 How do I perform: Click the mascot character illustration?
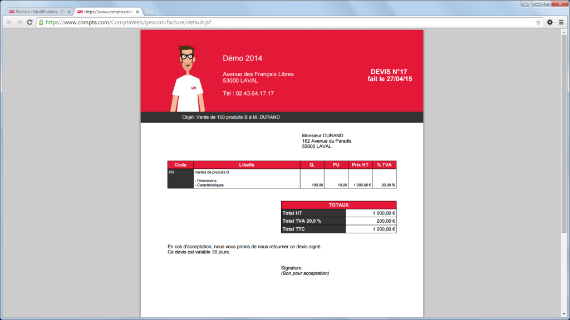point(188,78)
